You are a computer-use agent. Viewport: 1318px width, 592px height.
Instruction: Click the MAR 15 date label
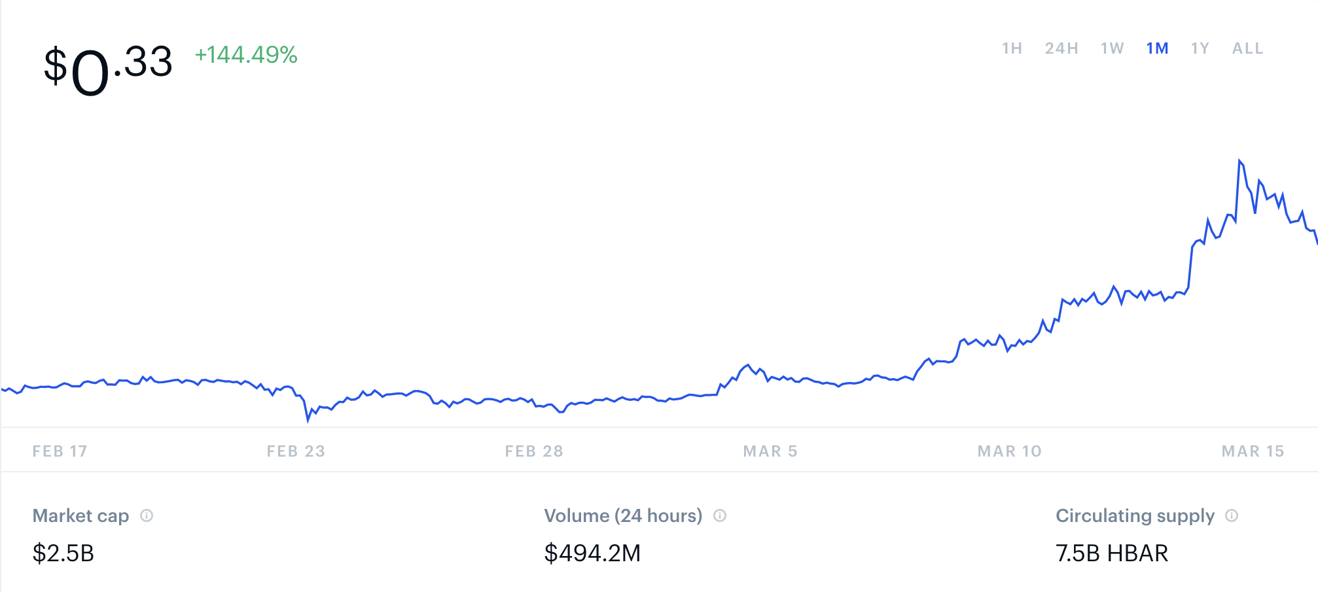1253,451
